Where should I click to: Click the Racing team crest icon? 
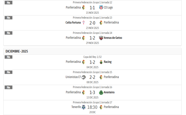101,62
